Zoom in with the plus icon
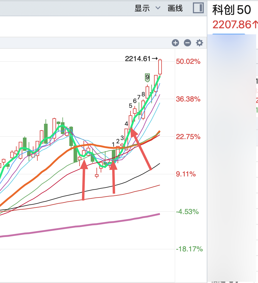Screen dimensions: 258x283 coord(175,43)
